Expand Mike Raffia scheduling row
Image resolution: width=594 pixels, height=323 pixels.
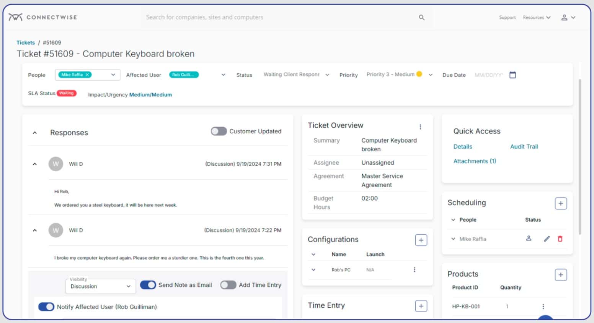coord(453,239)
